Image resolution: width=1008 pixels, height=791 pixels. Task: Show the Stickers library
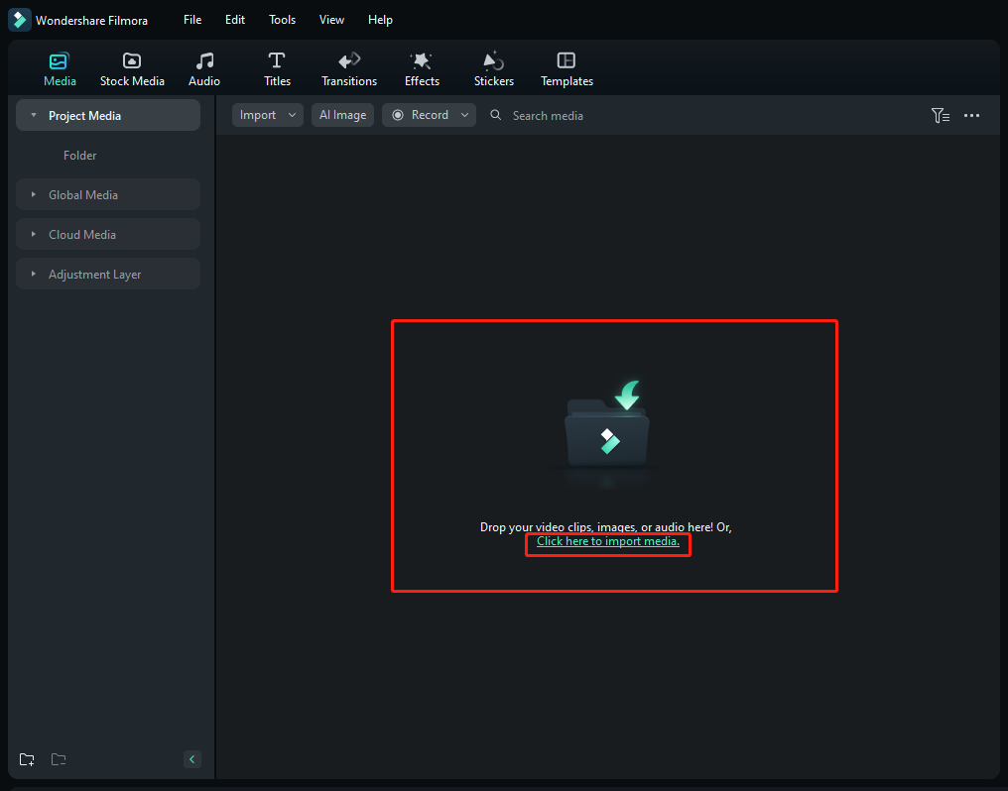click(493, 69)
